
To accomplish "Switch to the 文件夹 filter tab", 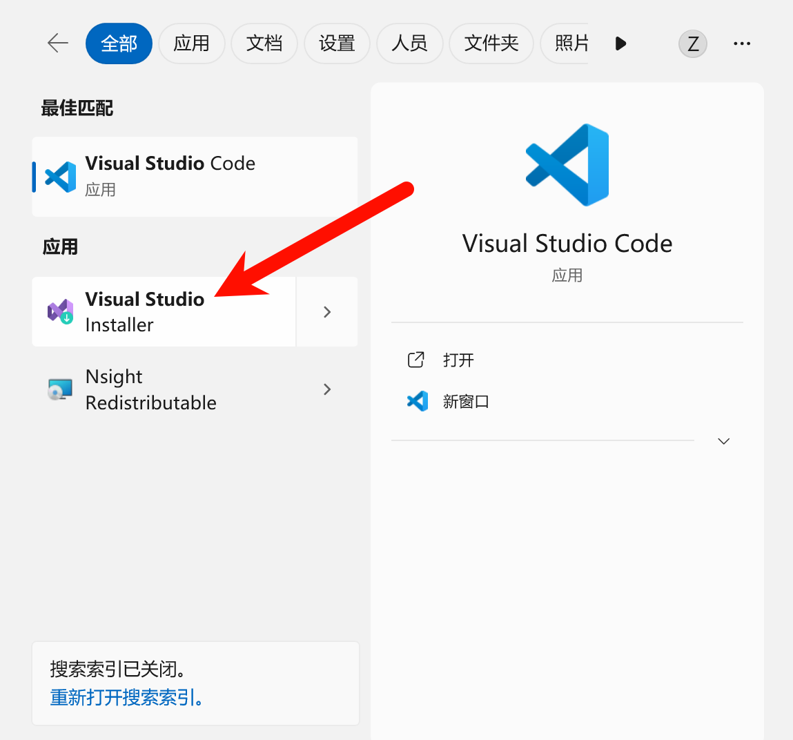I will coord(491,43).
